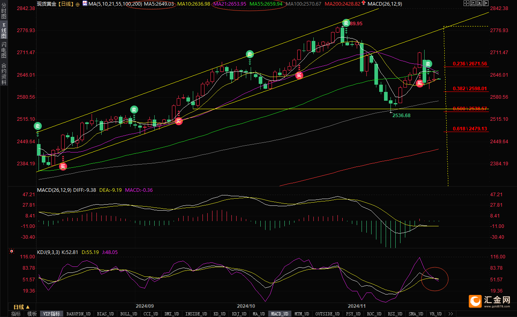The width and height of the screenshot is (517, 317).
Task: Select the BOLL_UD indicator tab
Action: pos(129,314)
